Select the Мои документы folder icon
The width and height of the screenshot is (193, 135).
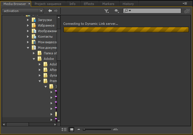tap(34, 48)
